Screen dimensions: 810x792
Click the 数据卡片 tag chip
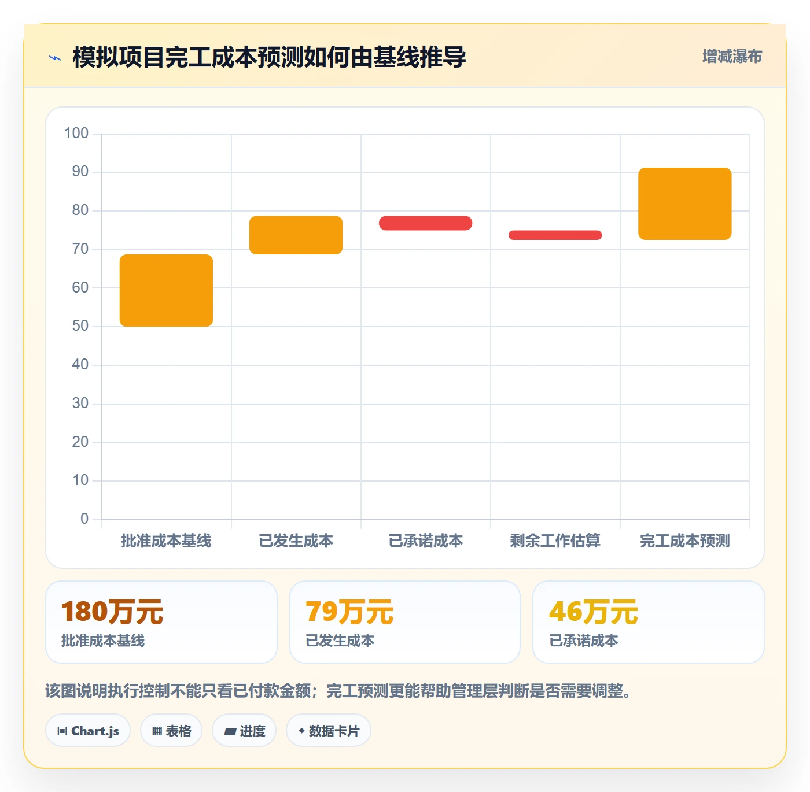(x=329, y=731)
